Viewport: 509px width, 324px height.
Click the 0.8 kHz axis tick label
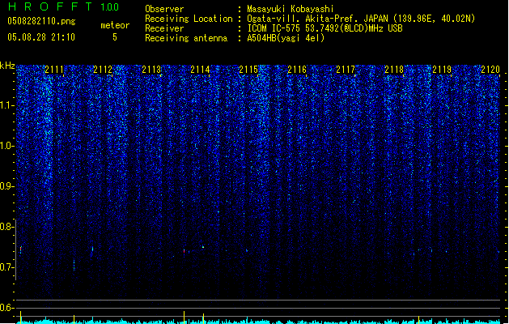click(7, 227)
